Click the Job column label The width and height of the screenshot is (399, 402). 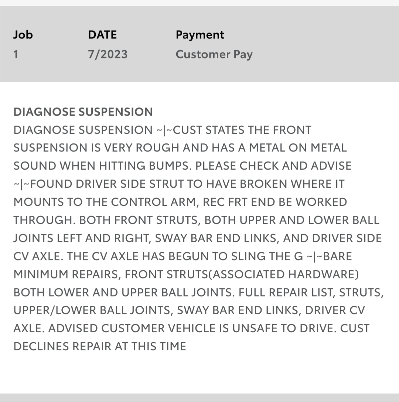23,35
